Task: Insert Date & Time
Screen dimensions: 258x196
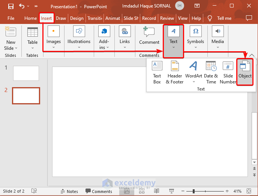Action: [211, 73]
